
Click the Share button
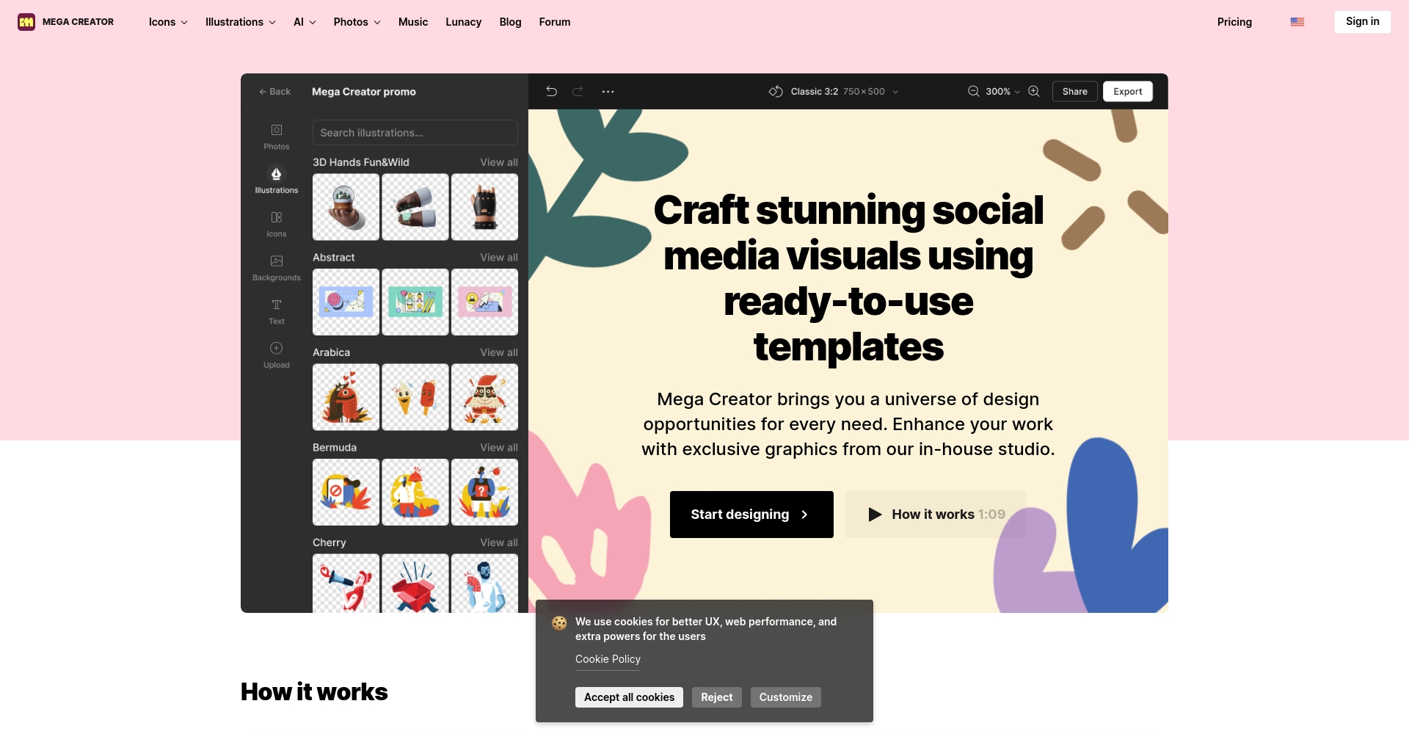pos(1075,92)
